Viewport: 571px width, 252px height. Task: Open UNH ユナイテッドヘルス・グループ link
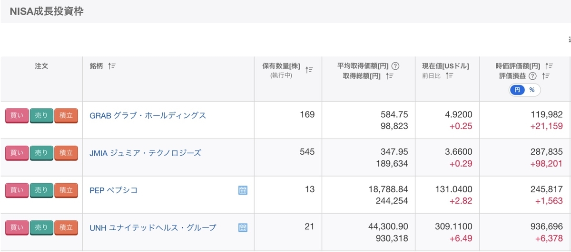[153, 228]
